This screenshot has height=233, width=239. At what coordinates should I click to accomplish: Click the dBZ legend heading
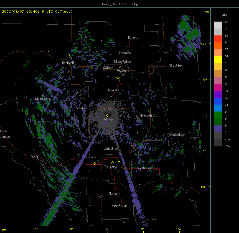coord(225,15)
